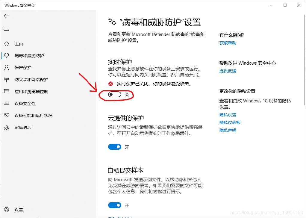
Task: Open the 隐私仪表板 link
Action: 230,122
